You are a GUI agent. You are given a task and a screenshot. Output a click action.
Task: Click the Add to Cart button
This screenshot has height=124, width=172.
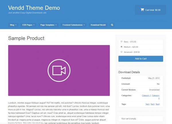pyautogui.click(x=141, y=59)
